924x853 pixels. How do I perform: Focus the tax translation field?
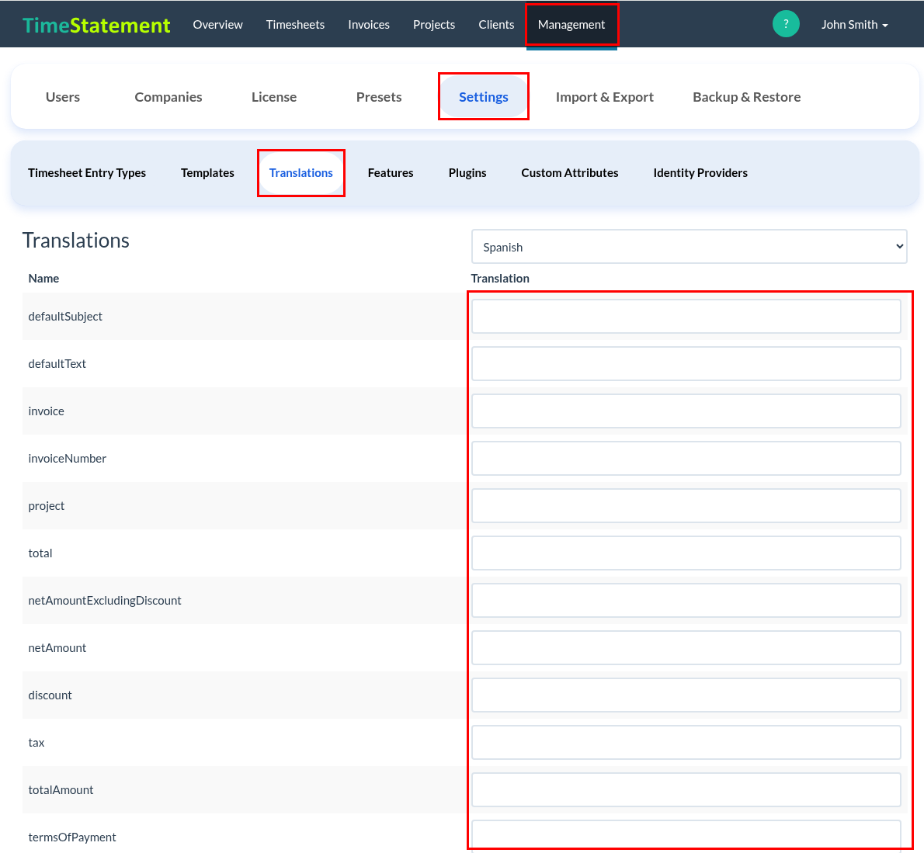[x=686, y=742]
